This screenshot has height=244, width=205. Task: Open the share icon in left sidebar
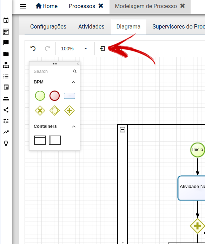point(6,110)
